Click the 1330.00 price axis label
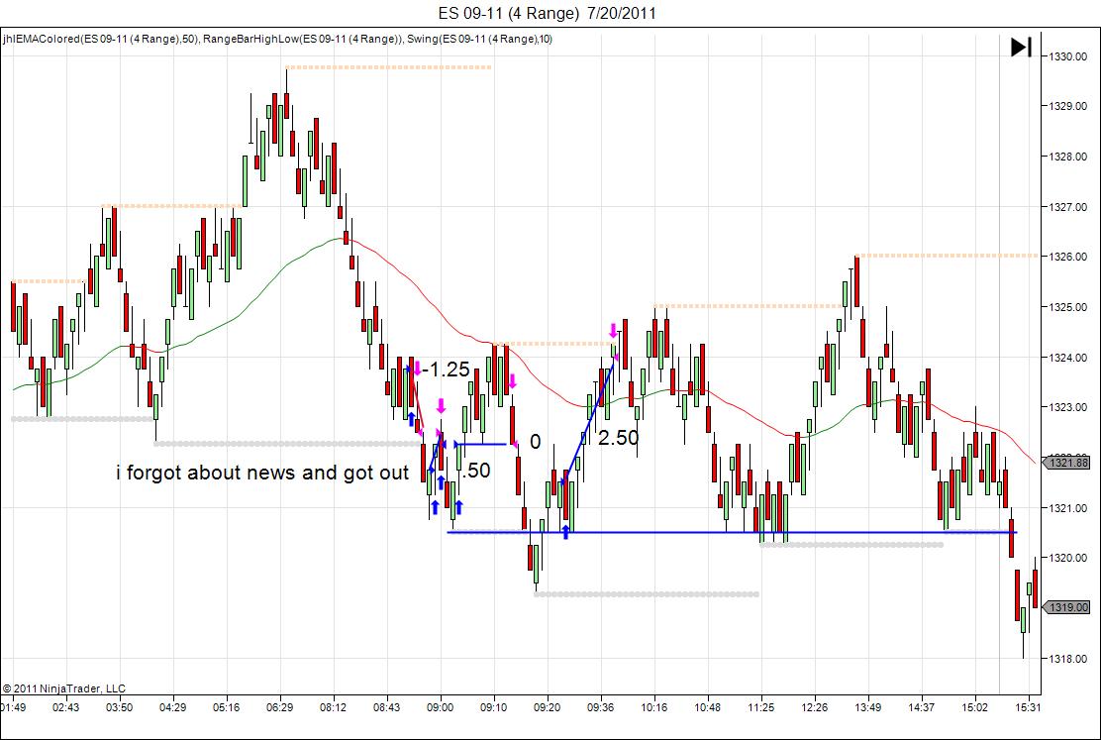This screenshot has width=1101, height=740. (1067, 56)
